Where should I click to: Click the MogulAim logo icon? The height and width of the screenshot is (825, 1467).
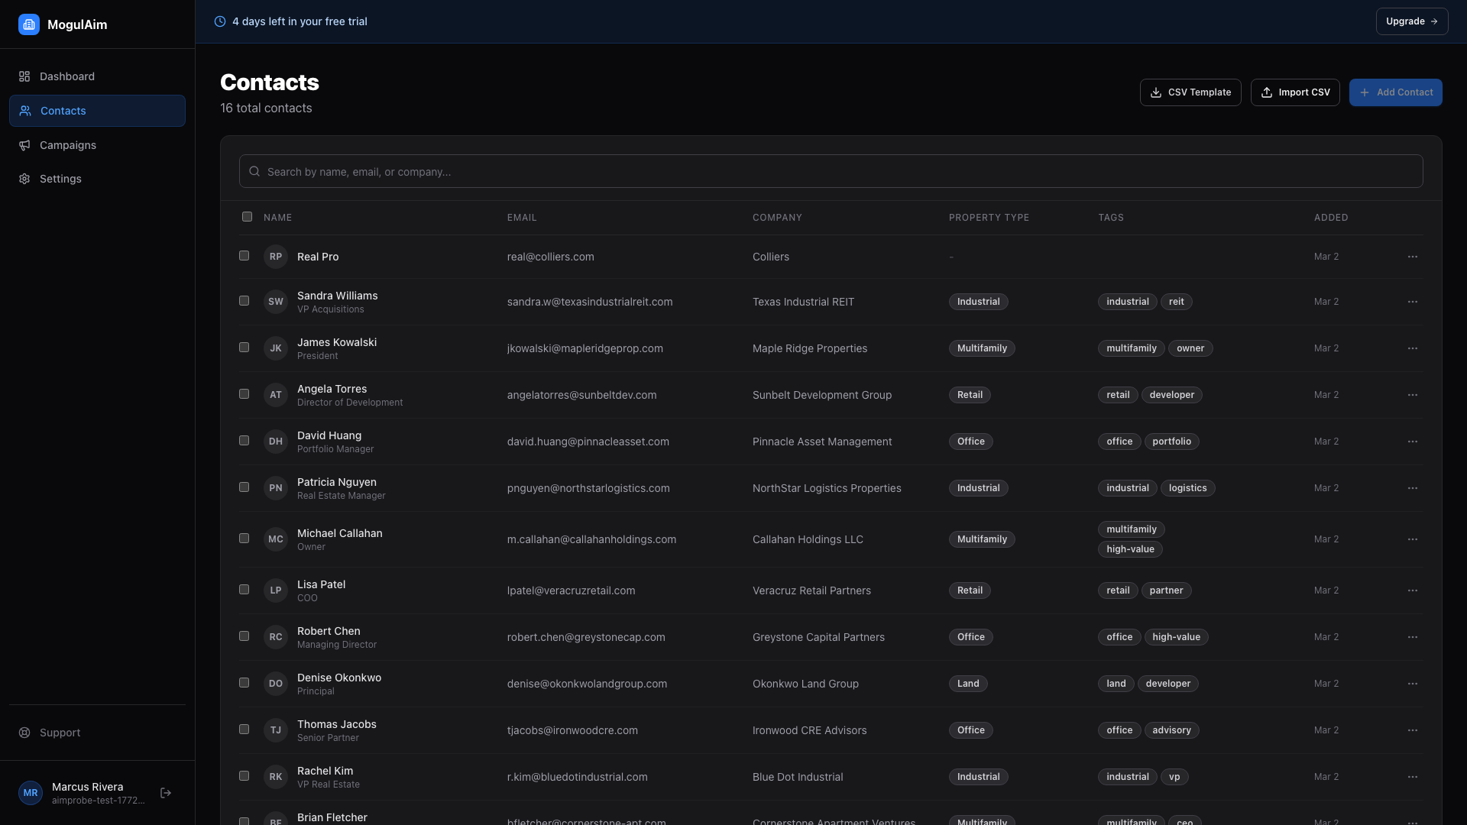pyautogui.click(x=28, y=24)
